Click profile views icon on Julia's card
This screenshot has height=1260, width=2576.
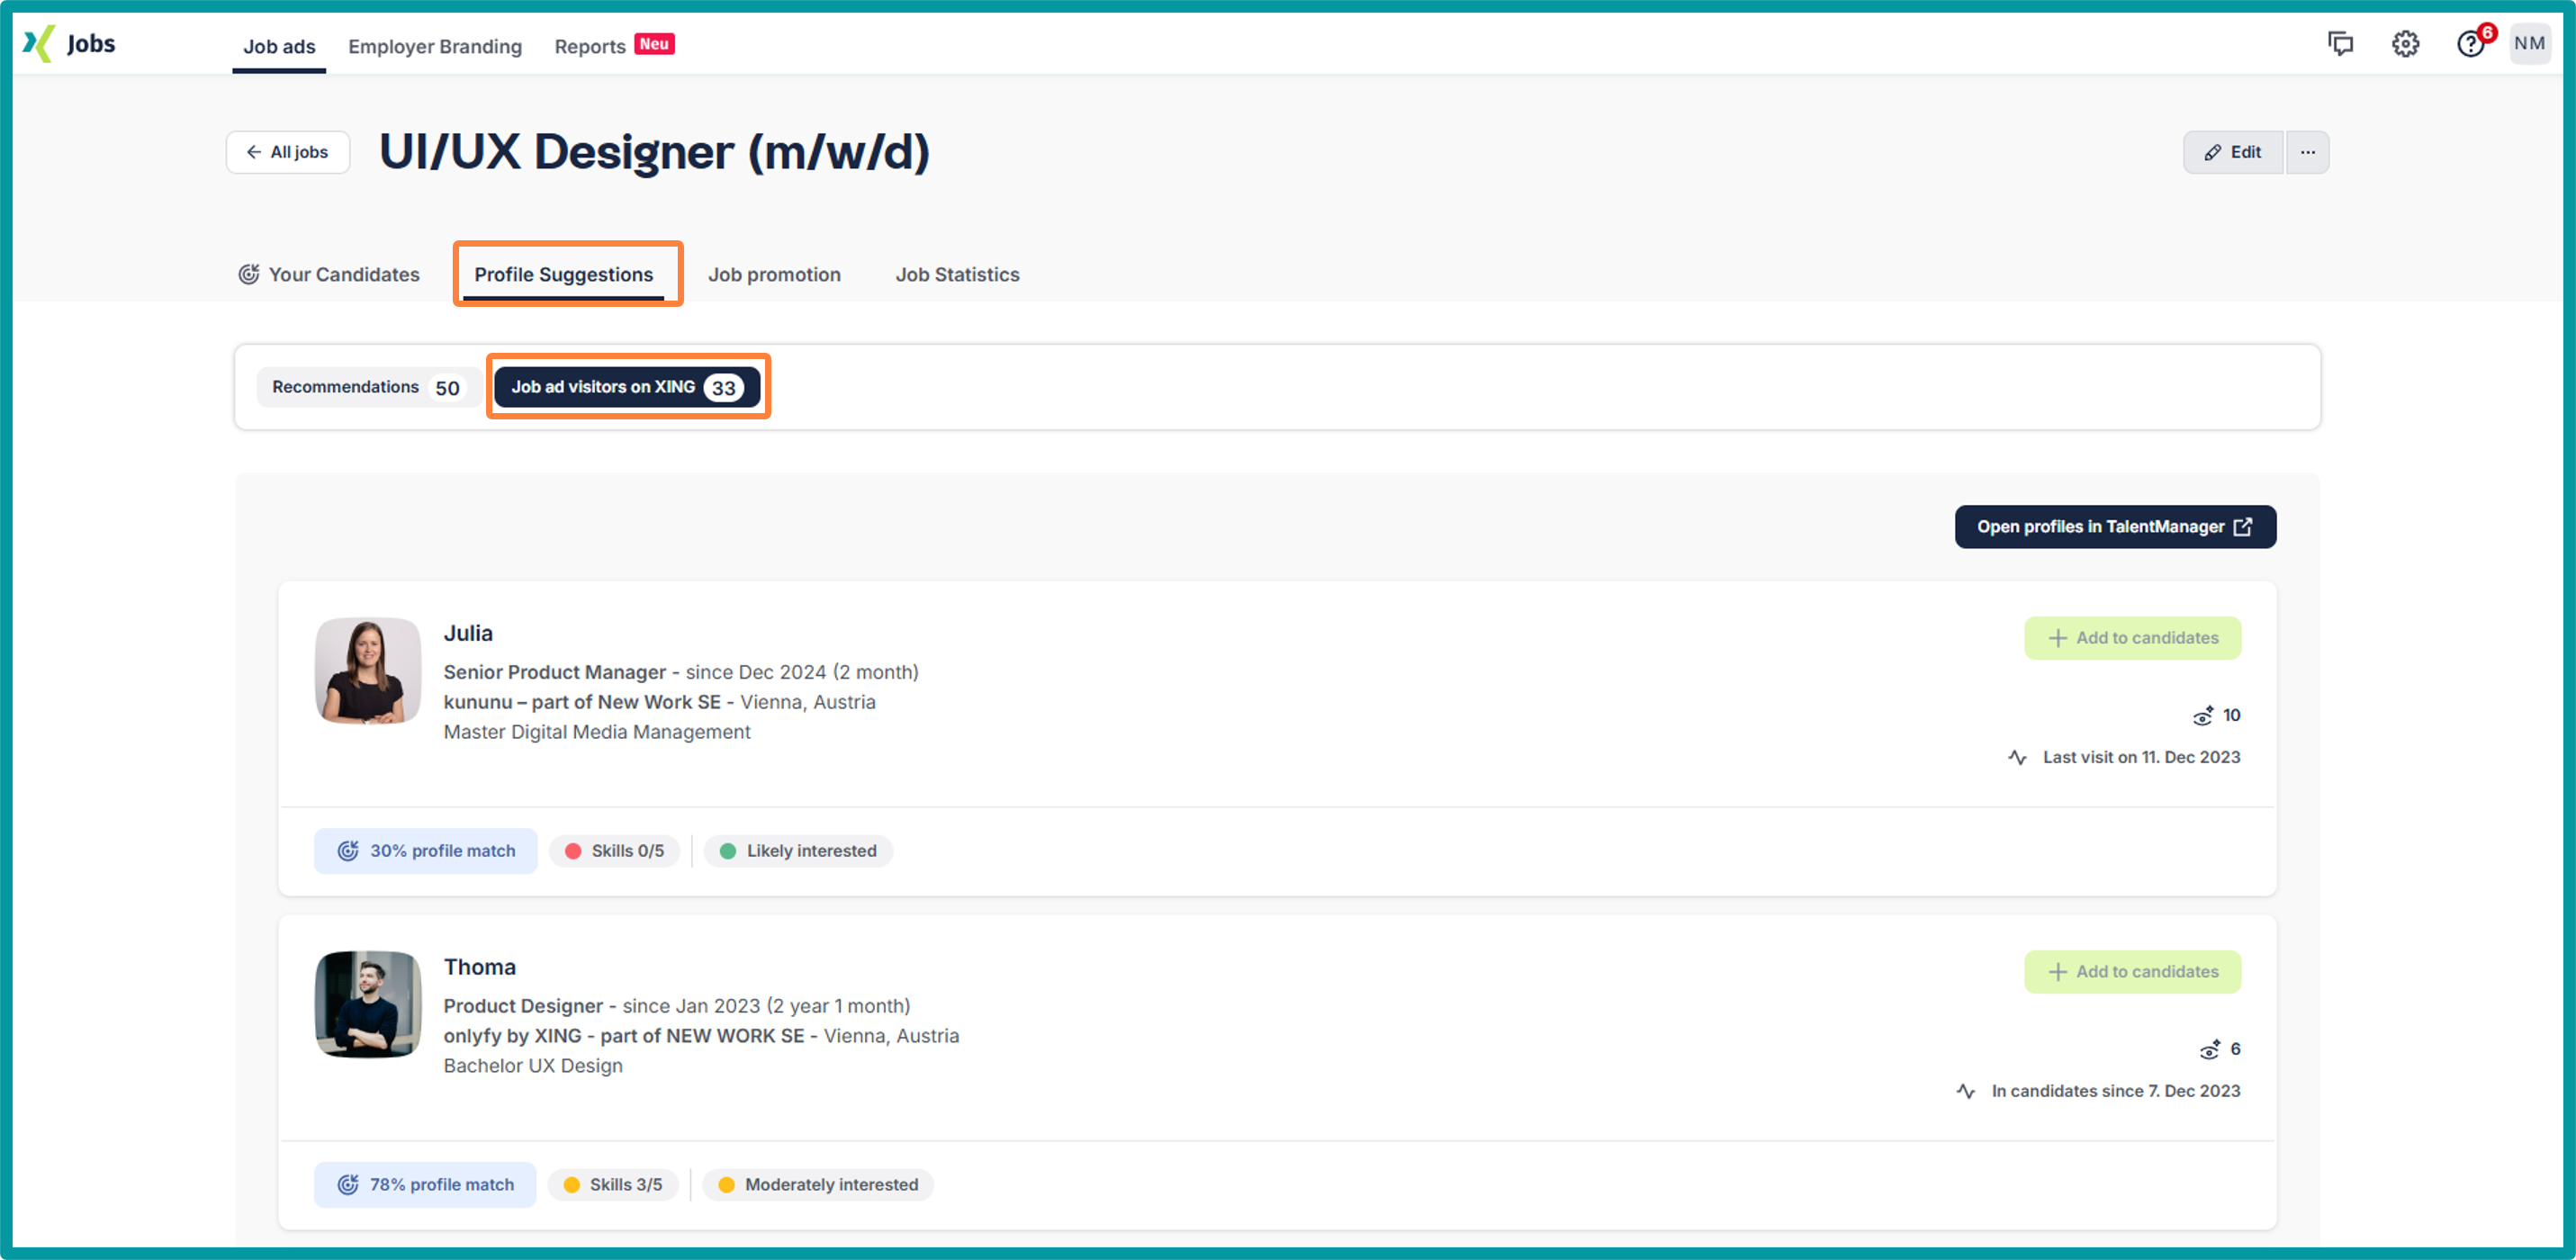point(2203,716)
